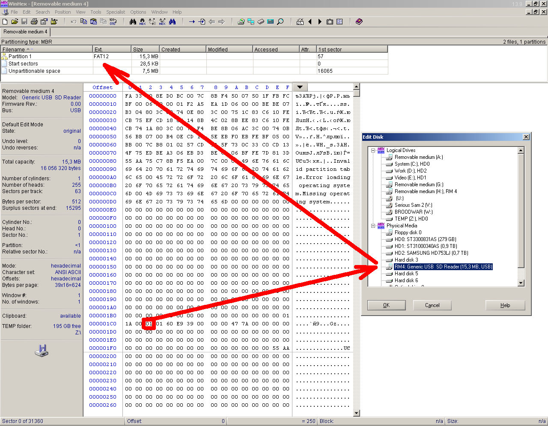This screenshot has width=548, height=426.
Task: Click the Back gray left arrow icon
Action: tap(211, 21)
